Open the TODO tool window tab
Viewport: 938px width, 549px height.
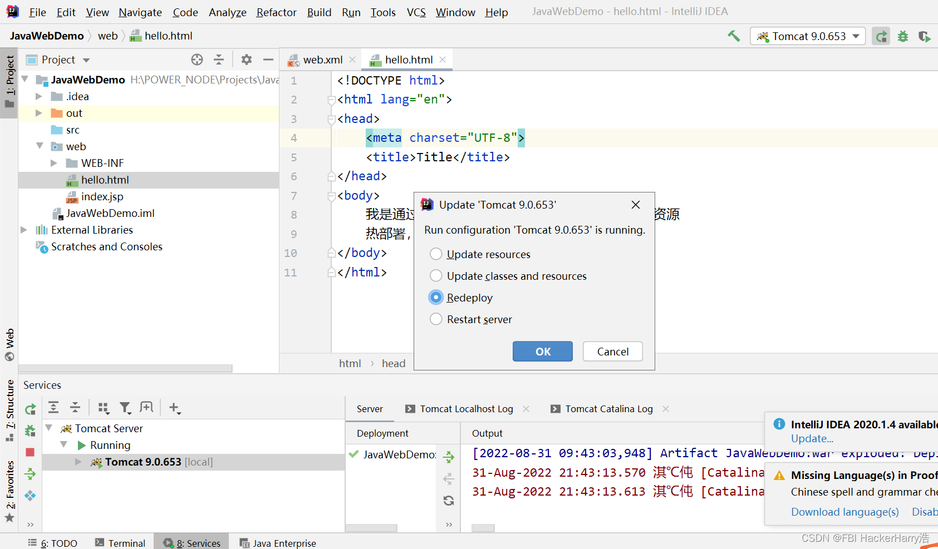pos(53,543)
